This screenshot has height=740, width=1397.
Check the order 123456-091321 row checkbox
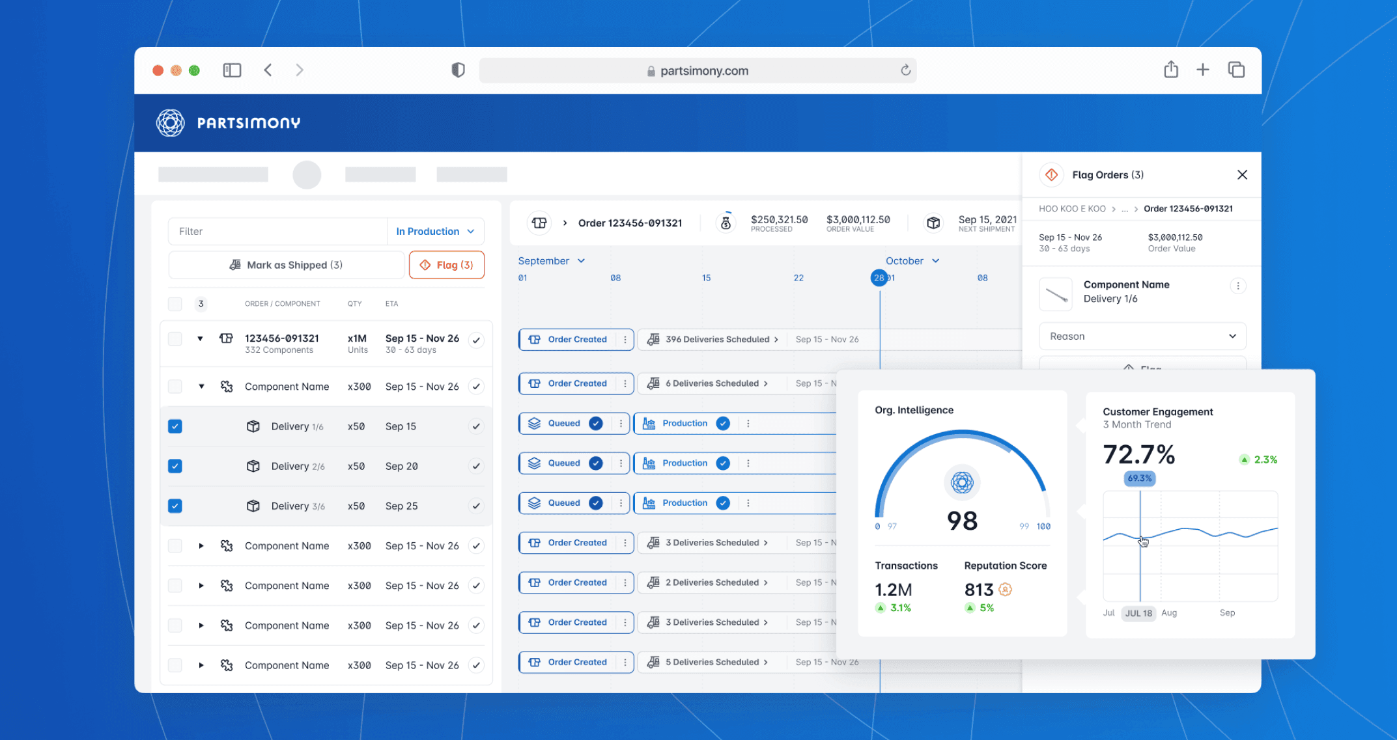click(x=175, y=339)
